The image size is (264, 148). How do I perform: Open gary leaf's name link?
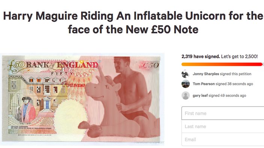[x=200, y=95]
